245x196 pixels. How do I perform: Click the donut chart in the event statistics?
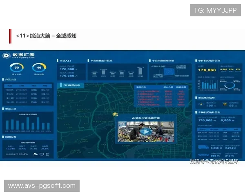click(x=229, y=85)
